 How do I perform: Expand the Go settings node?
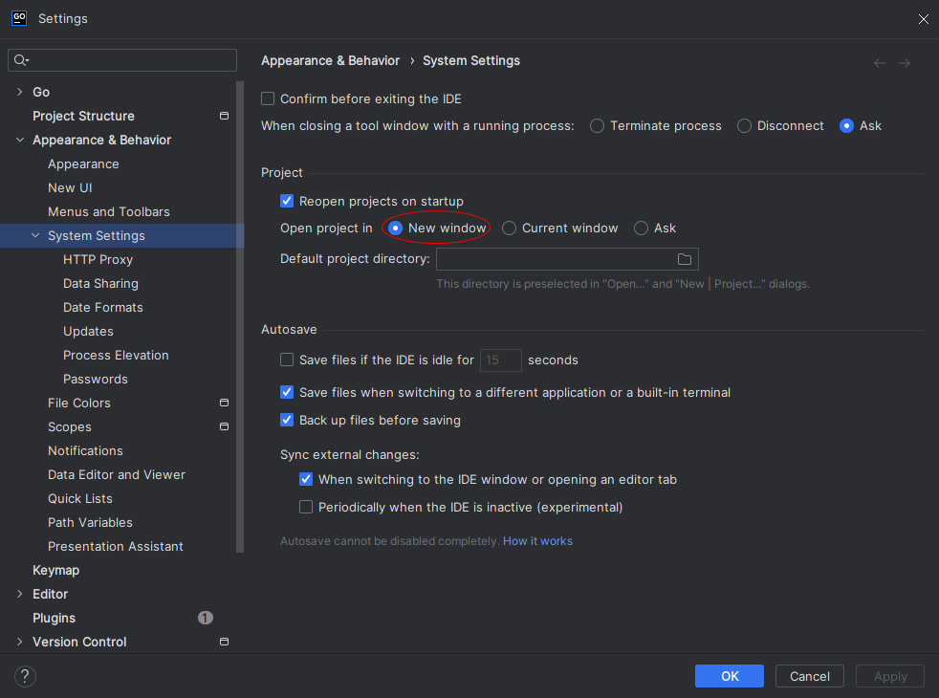[20, 92]
